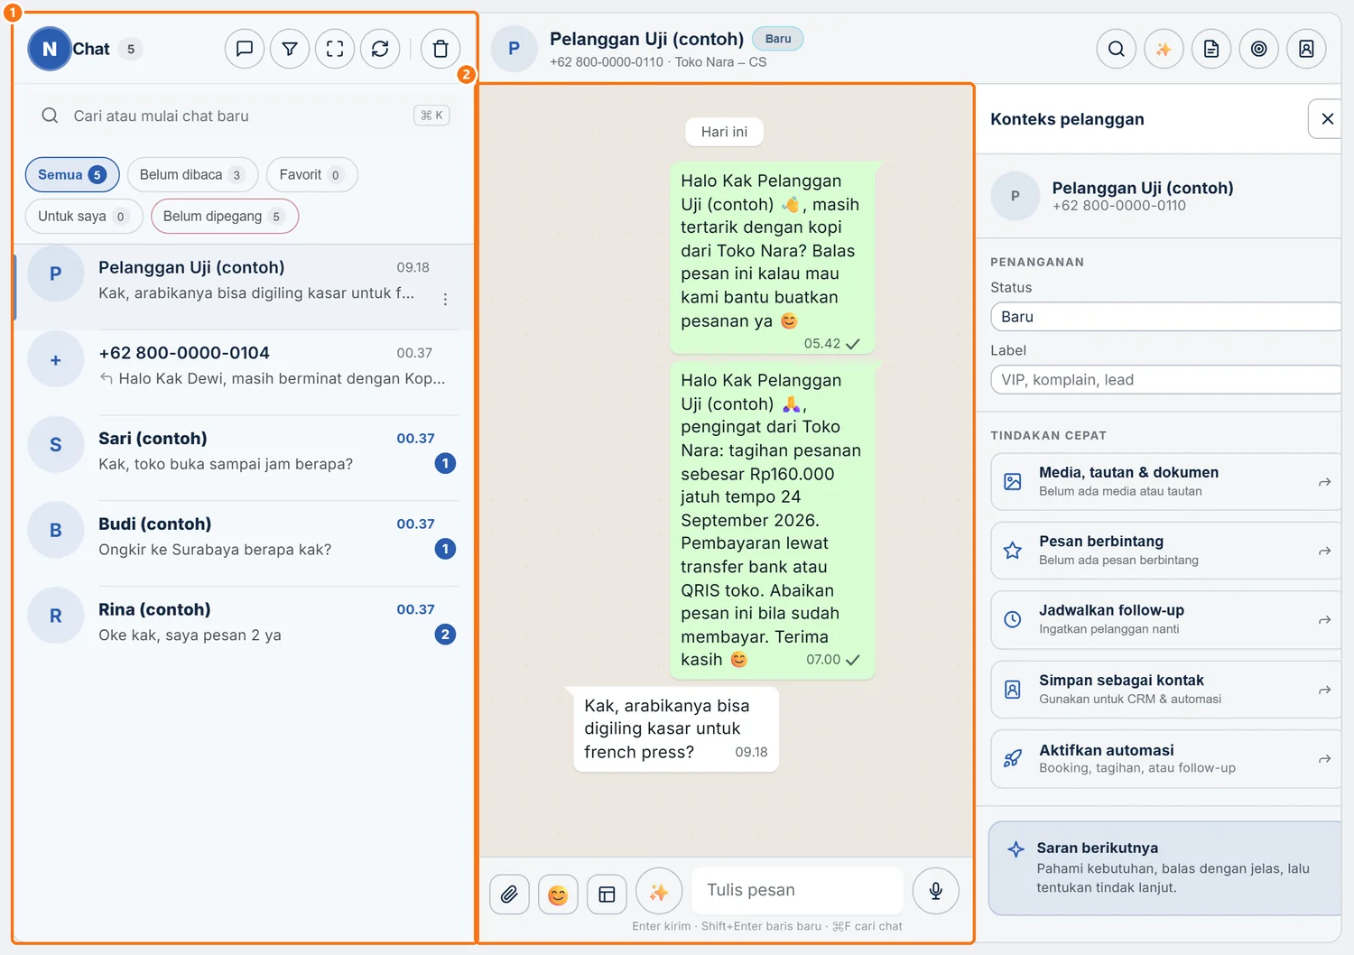
Task: Click Simpan sebagai kontak quick action
Action: tap(1165, 690)
